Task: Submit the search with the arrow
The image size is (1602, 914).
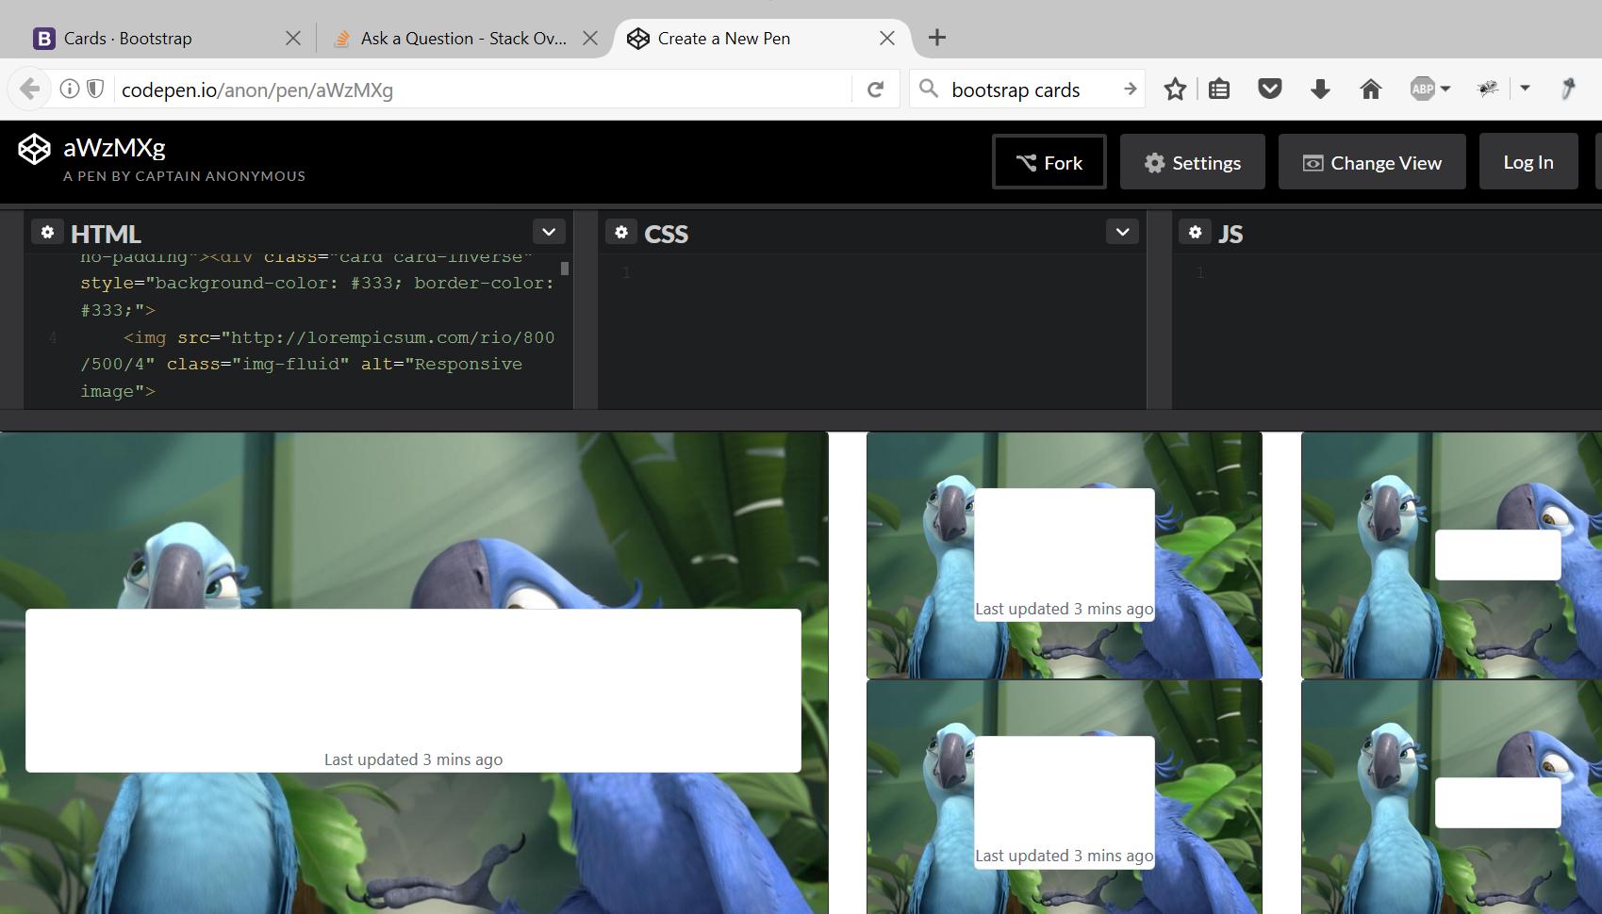Action: tap(1130, 89)
